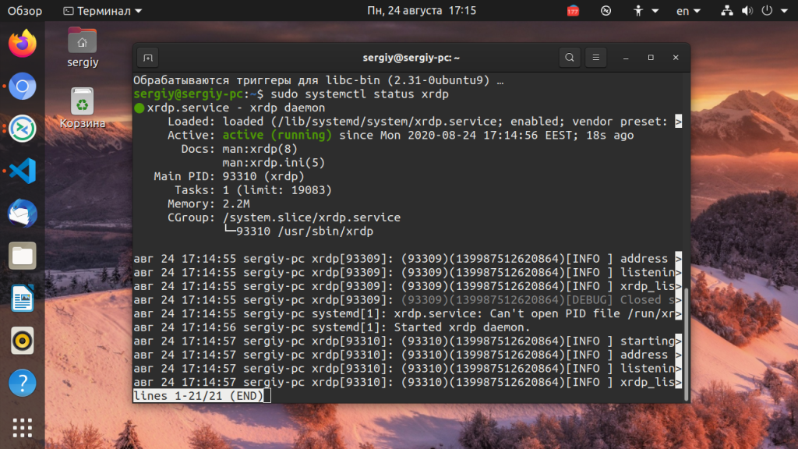The image size is (798, 449).
Task: Open Chromium browser in the dock
Action: tap(23, 86)
